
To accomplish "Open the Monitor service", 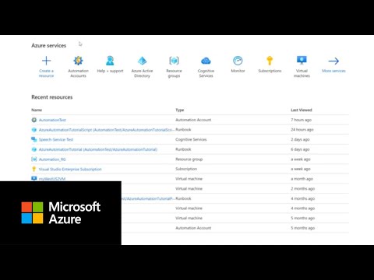I will click(x=238, y=65).
